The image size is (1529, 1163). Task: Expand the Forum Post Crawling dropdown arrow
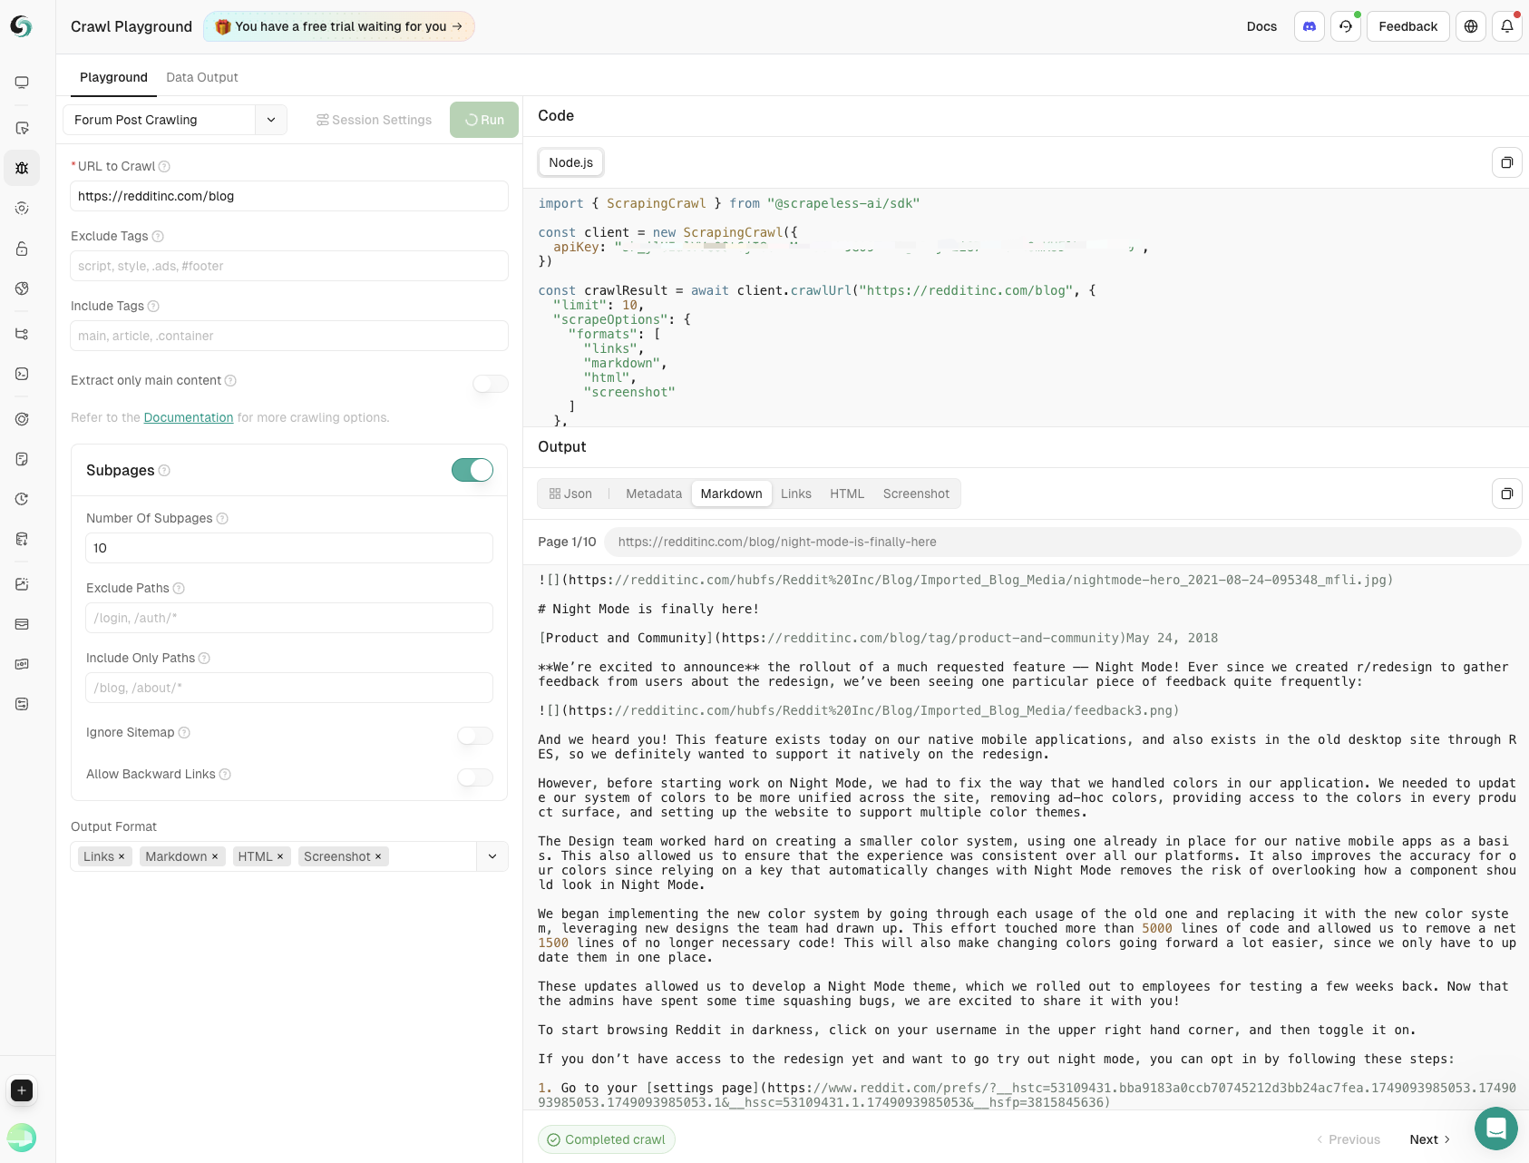(x=271, y=120)
